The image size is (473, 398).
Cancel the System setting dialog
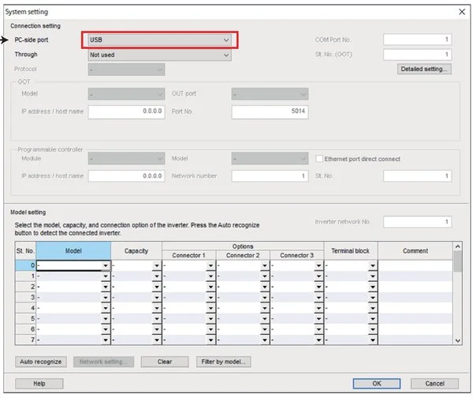pos(434,384)
